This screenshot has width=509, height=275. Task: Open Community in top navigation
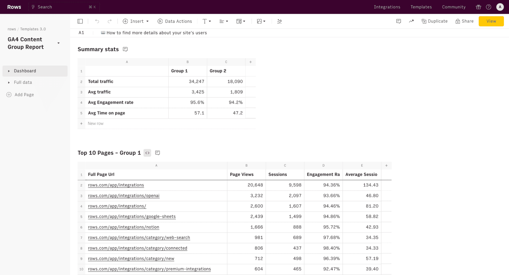453,7
